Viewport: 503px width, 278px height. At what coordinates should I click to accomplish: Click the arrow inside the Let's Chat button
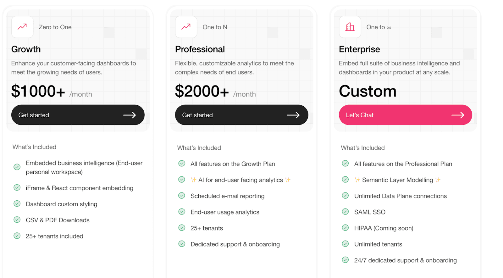coord(458,115)
